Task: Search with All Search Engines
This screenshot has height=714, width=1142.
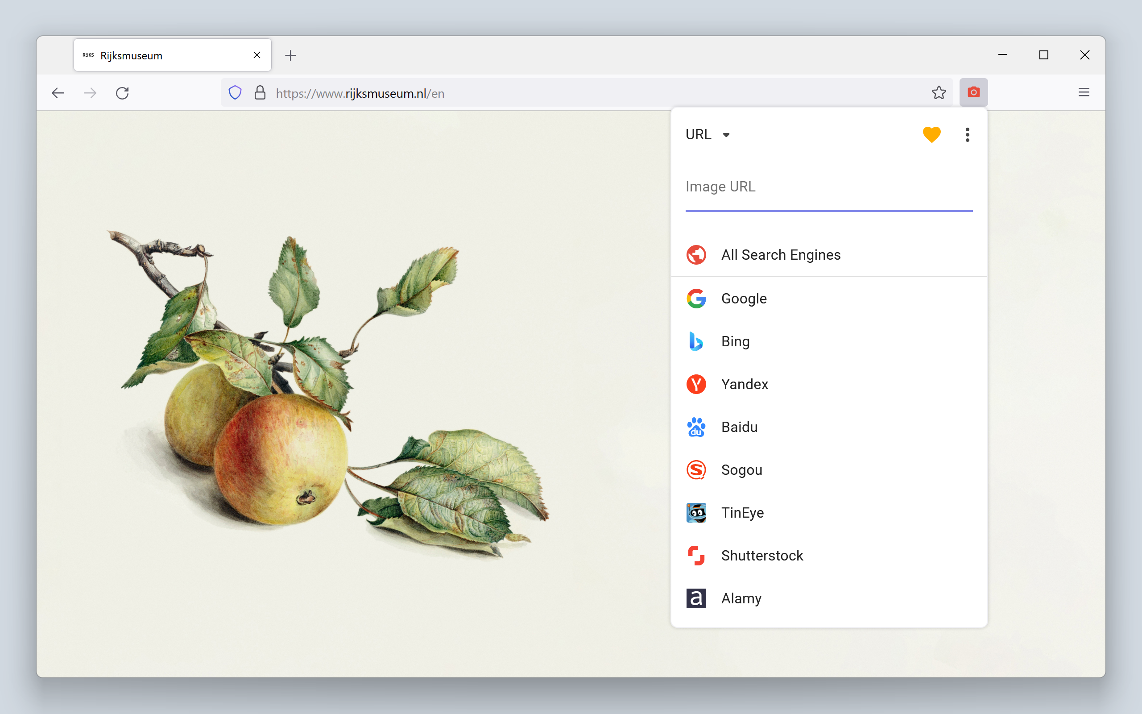Action: click(x=781, y=255)
